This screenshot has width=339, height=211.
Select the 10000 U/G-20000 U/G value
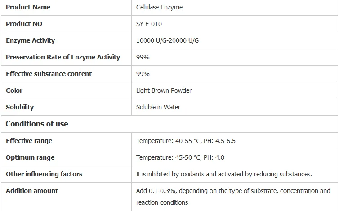click(167, 40)
